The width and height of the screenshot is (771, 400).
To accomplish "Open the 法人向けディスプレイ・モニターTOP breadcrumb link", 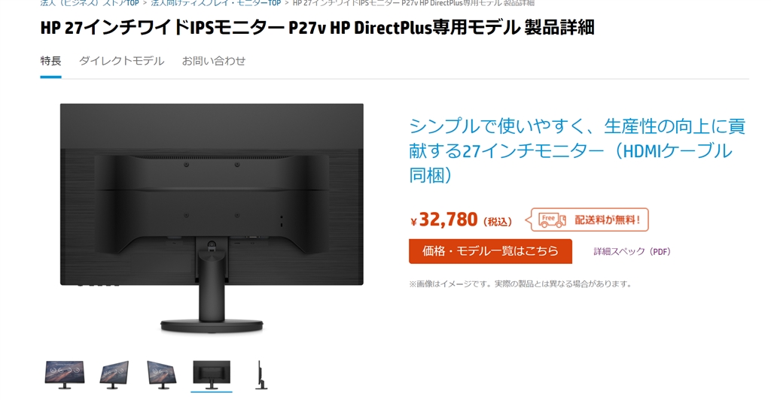I will tap(216, 3).
